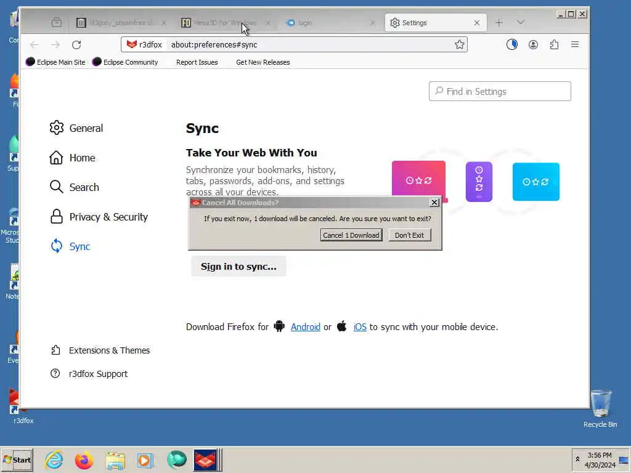Open the hamburger application menu
This screenshot has width=631, height=473.
click(x=575, y=44)
